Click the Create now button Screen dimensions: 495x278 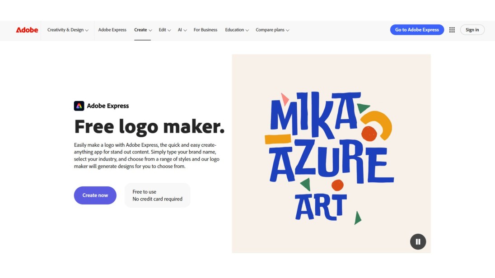[x=95, y=195]
